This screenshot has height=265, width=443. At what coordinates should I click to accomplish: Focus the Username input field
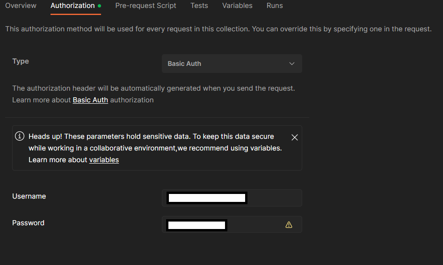pos(232,198)
